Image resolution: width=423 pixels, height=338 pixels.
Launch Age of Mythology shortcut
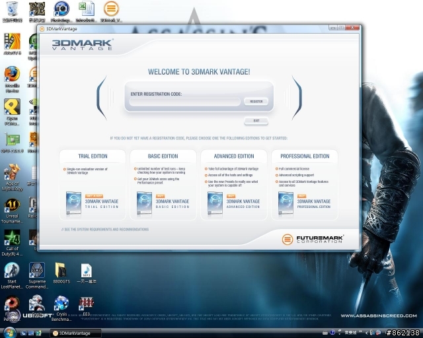tap(12, 172)
